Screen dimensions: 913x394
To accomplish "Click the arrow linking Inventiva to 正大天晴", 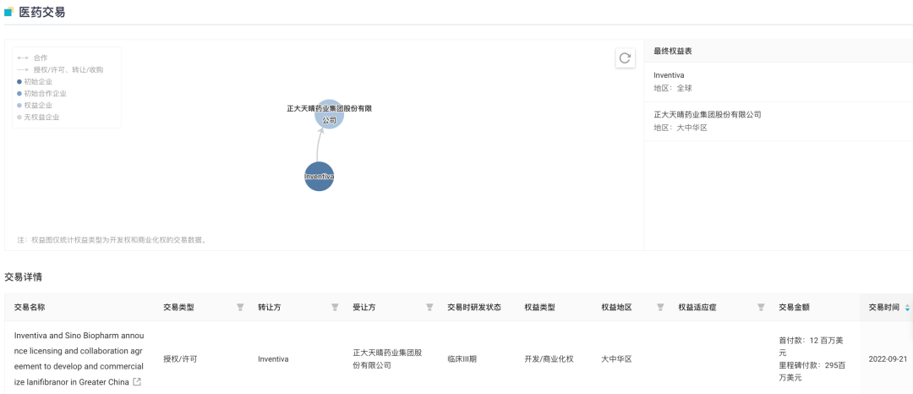I will click(318, 144).
